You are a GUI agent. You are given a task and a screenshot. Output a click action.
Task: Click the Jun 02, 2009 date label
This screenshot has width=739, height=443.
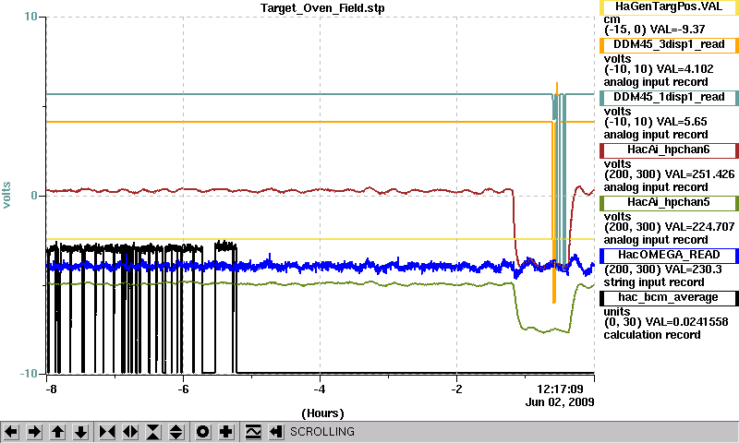[560, 402]
